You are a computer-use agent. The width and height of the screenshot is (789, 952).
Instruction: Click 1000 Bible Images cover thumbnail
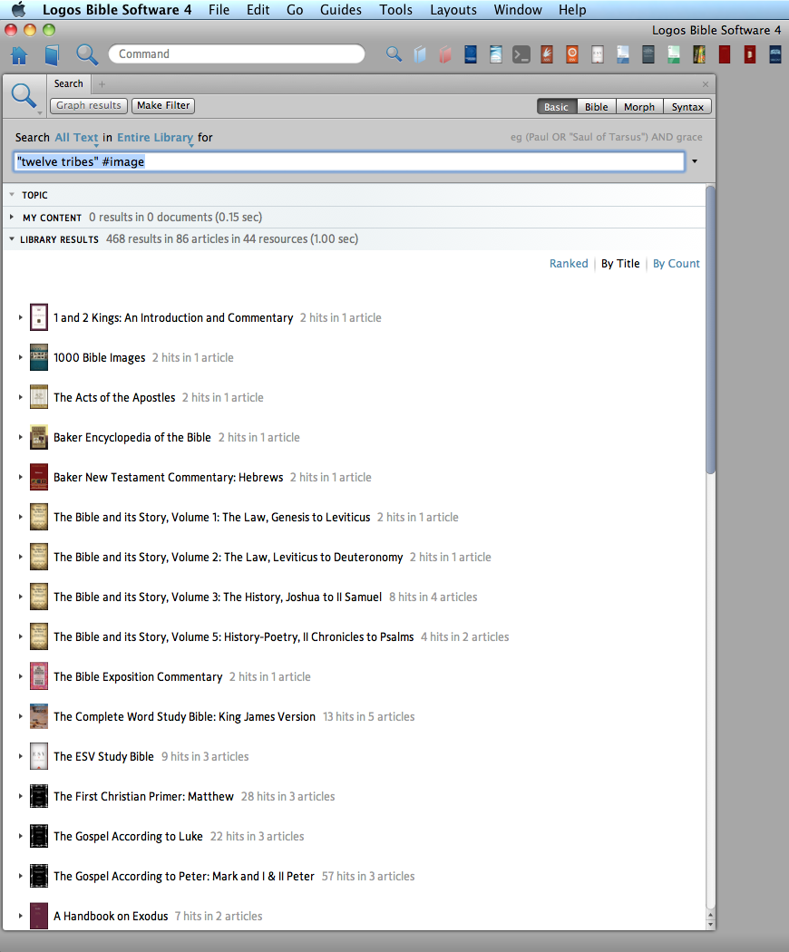[39, 357]
